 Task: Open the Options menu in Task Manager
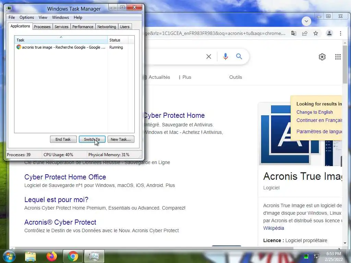click(x=27, y=17)
